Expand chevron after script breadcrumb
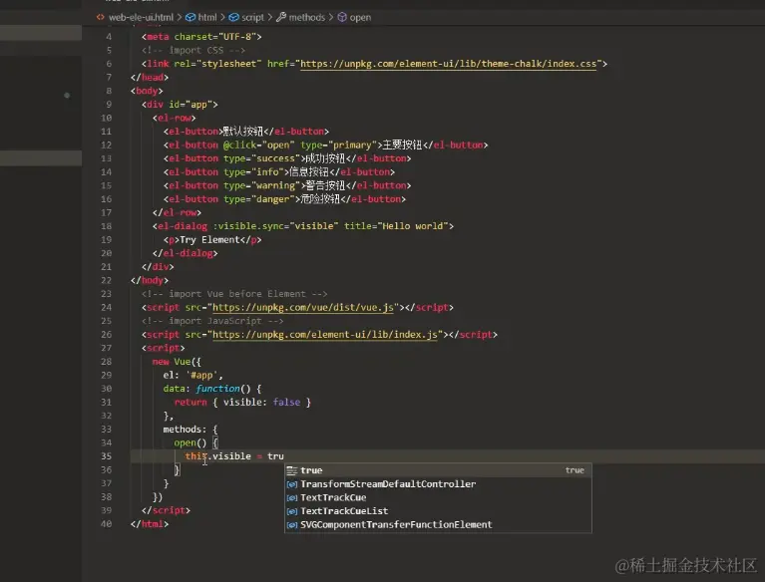The height and width of the screenshot is (582, 765). click(x=270, y=17)
